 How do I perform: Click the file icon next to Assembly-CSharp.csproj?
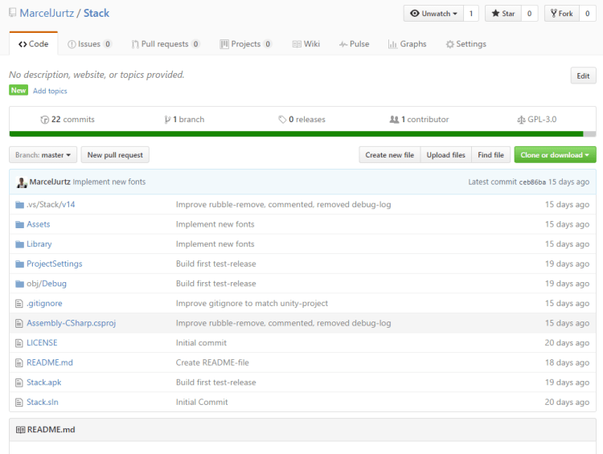(18, 323)
